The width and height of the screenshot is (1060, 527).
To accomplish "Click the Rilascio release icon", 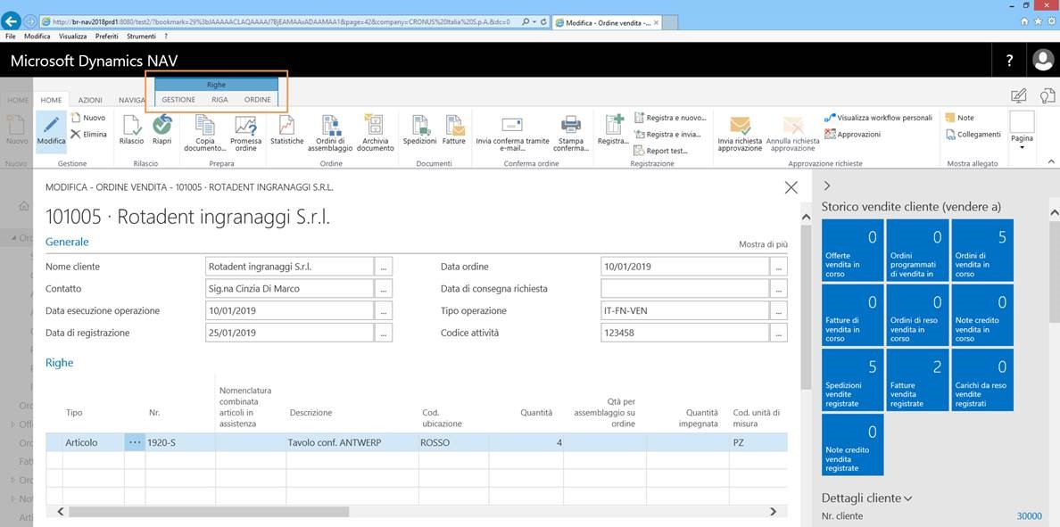I will (132, 125).
